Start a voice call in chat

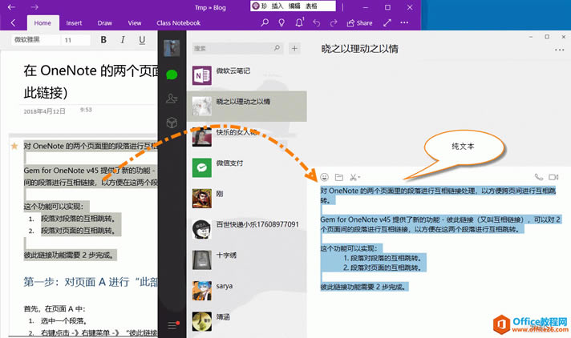pyautogui.click(x=537, y=176)
